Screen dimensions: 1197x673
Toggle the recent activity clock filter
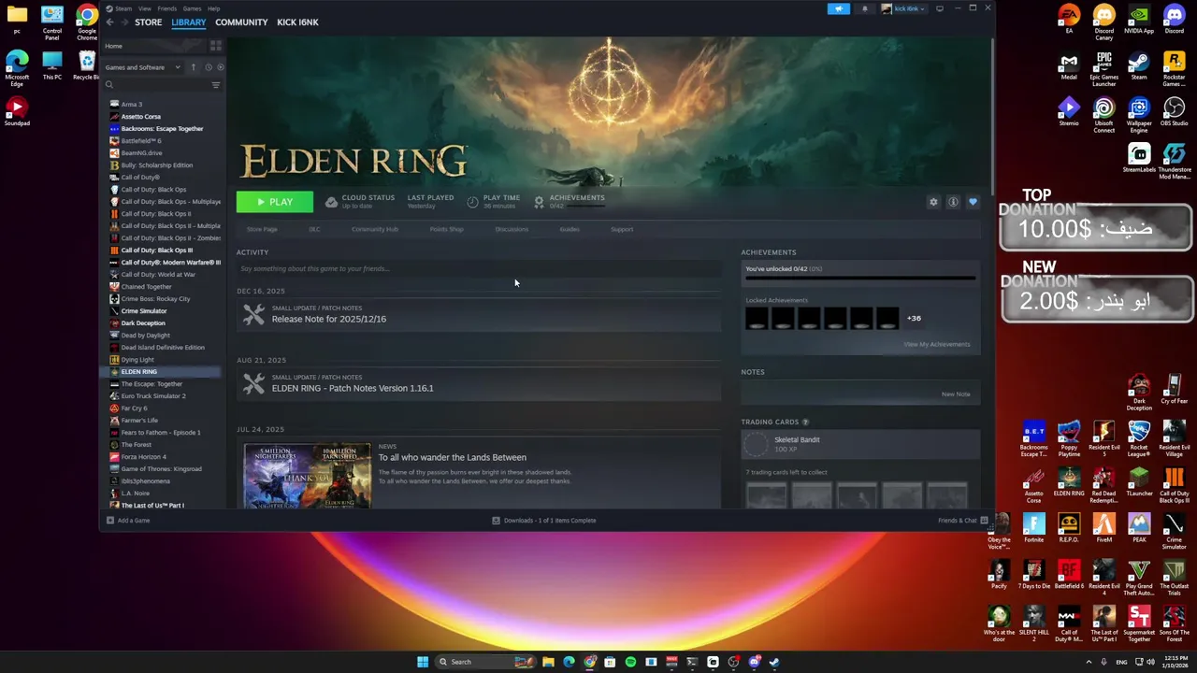pyautogui.click(x=208, y=67)
